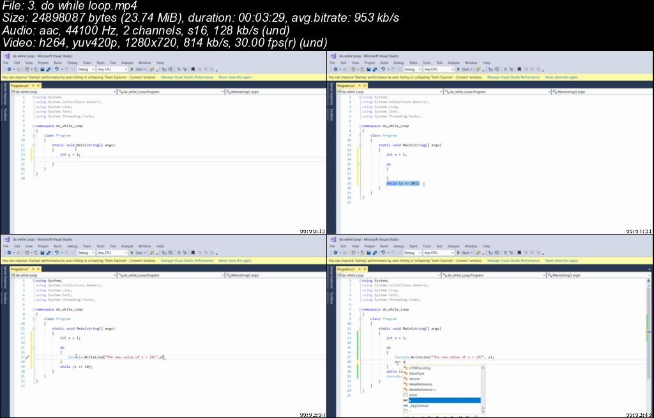
Task: Click highlighted while (x <= 10); line, top-right frame
Action: click(x=403, y=183)
